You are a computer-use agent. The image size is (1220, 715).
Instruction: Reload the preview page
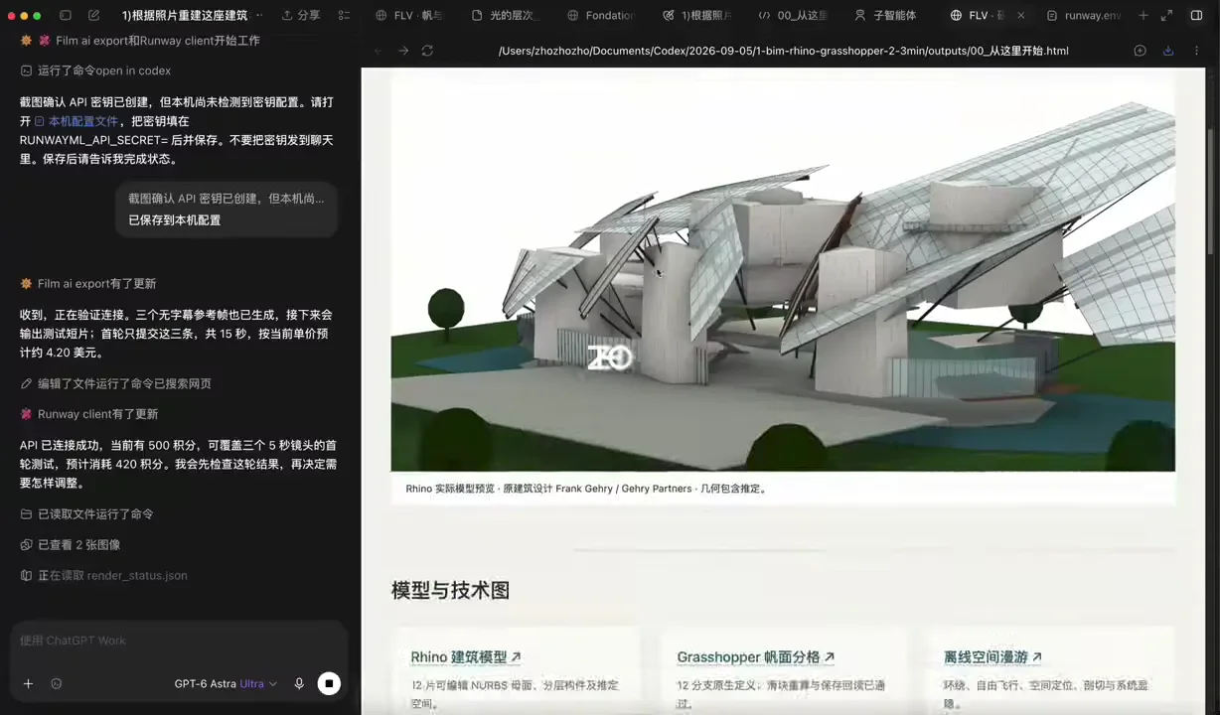point(427,51)
